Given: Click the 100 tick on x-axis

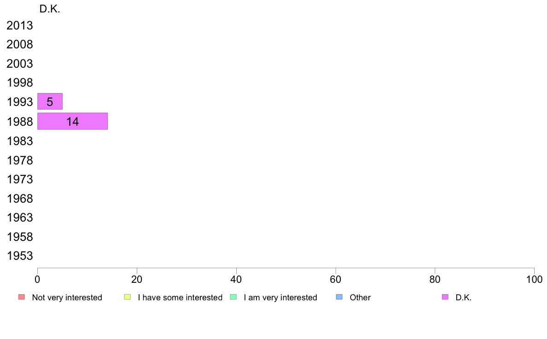Looking at the screenshot, I should tap(534, 279).
